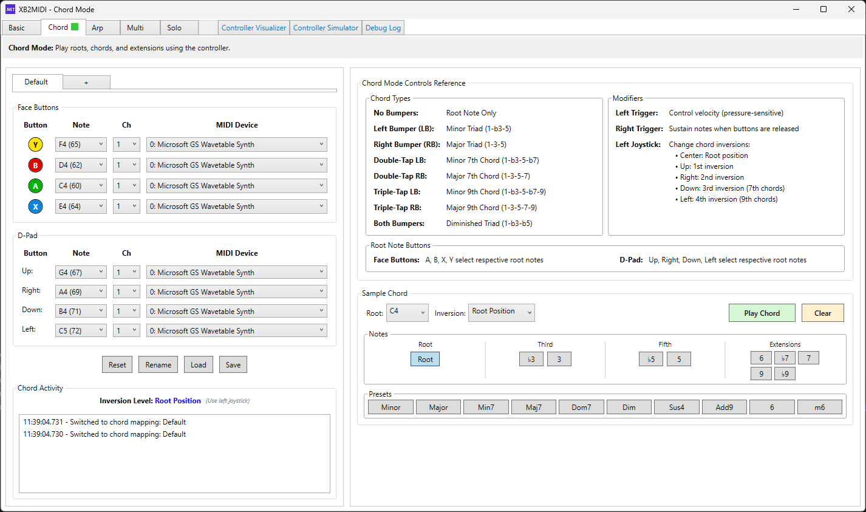Click the yellow Y face button icon
Viewport: 866px width, 512px height.
(x=35, y=145)
